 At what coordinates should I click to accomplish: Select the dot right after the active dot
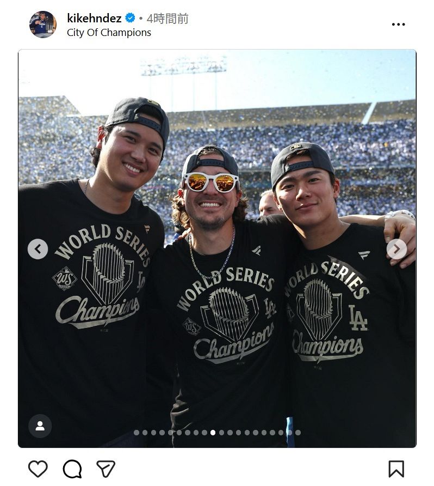(x=221, y=433)
